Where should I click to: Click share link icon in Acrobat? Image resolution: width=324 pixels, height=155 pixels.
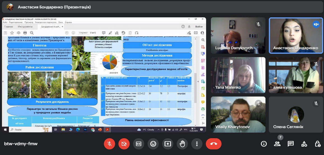[189, 33]
